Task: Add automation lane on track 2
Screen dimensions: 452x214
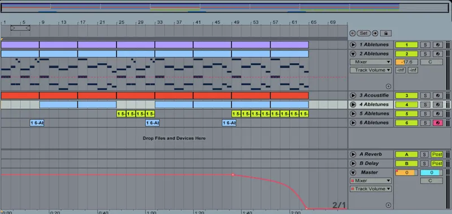Action: point(388,86)
